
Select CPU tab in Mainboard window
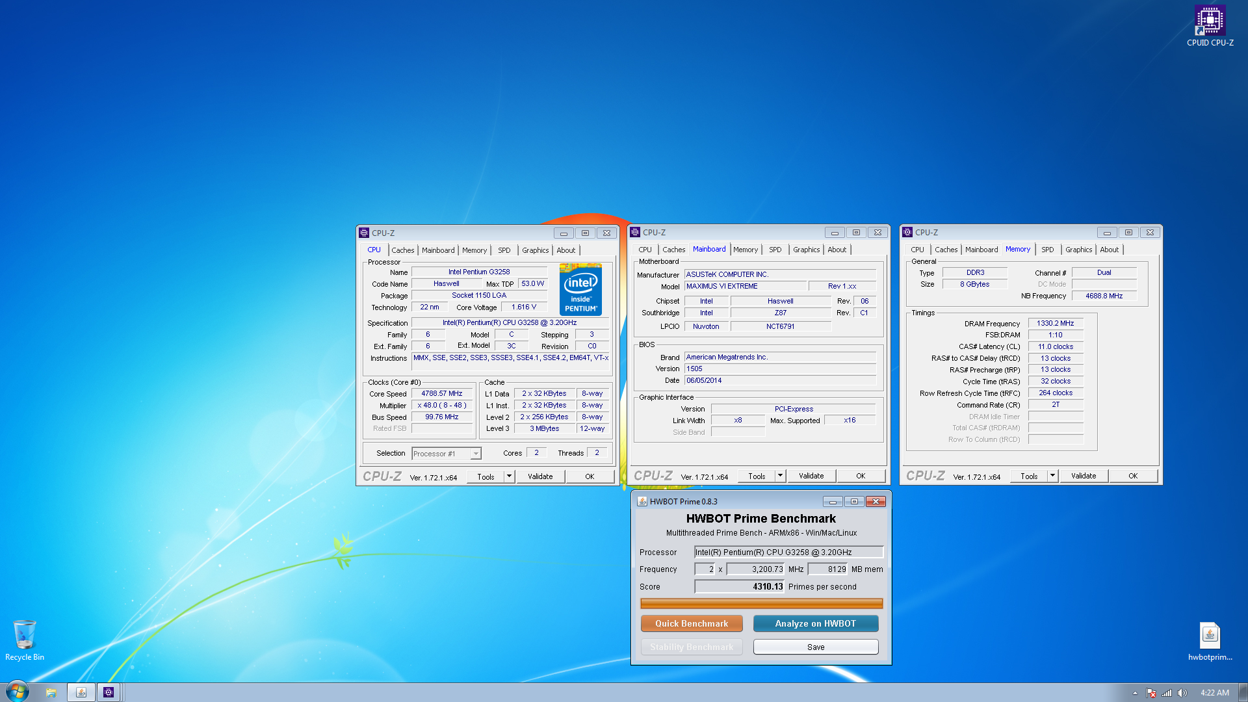click(645, 250)
